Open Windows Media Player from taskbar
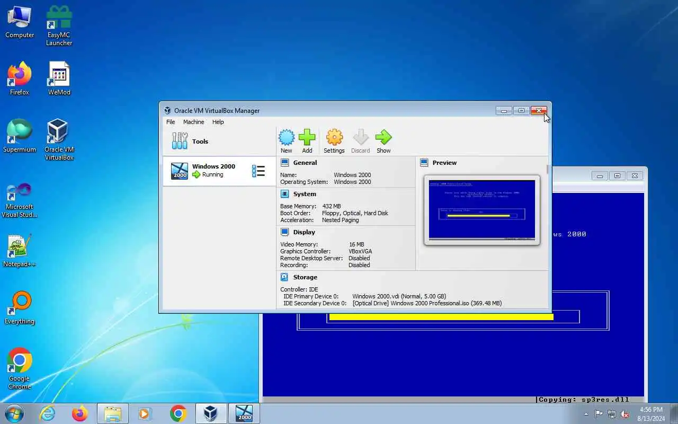 pyautogui.click(x=145, y=413)
